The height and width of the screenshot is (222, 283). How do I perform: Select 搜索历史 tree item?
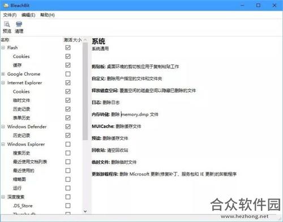pos(22,153)
